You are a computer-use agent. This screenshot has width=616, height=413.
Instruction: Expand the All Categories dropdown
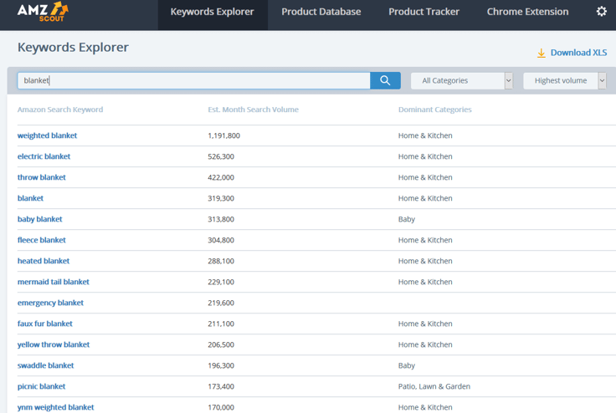(462, 80)
